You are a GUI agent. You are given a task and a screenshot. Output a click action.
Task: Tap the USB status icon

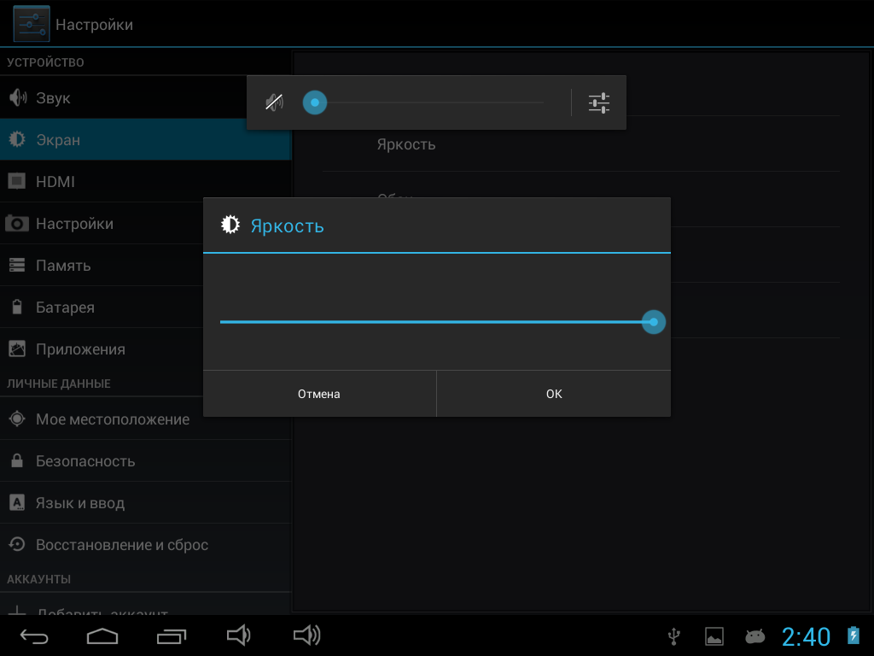point(674,636)
